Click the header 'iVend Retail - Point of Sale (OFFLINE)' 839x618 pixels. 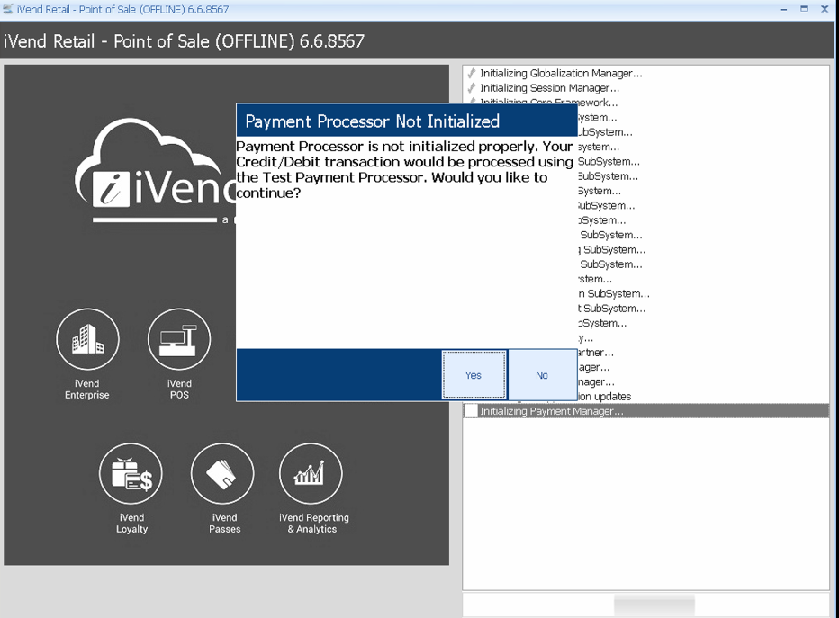(184, 41)
